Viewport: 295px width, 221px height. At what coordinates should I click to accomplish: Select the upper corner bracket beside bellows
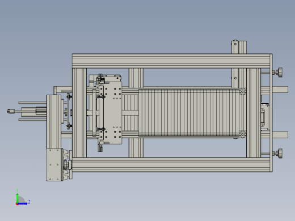click(x=243, y=91)
